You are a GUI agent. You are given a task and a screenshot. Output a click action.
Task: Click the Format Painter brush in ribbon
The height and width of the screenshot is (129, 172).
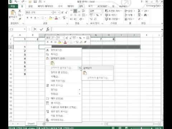point(20,19)
